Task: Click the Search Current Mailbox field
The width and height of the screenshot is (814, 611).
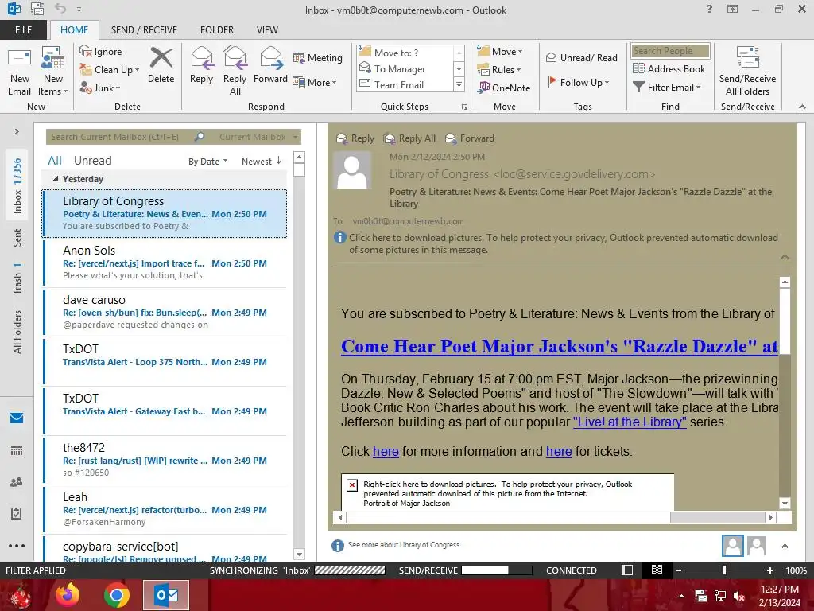Action: click(x=118, y=137)
